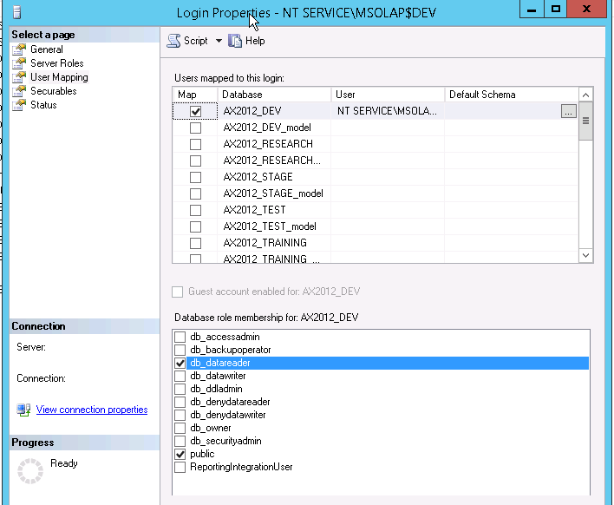Close the Login Properties window
This screenshot has width=614, height=505.
pos(586,9)
